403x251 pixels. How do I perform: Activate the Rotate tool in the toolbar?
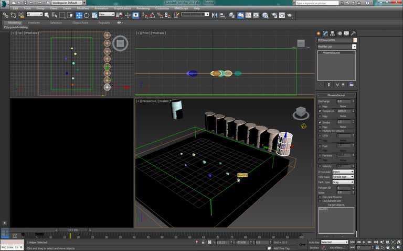[86, 15]
